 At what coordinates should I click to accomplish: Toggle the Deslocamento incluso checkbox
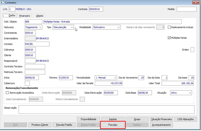point(169,27)
